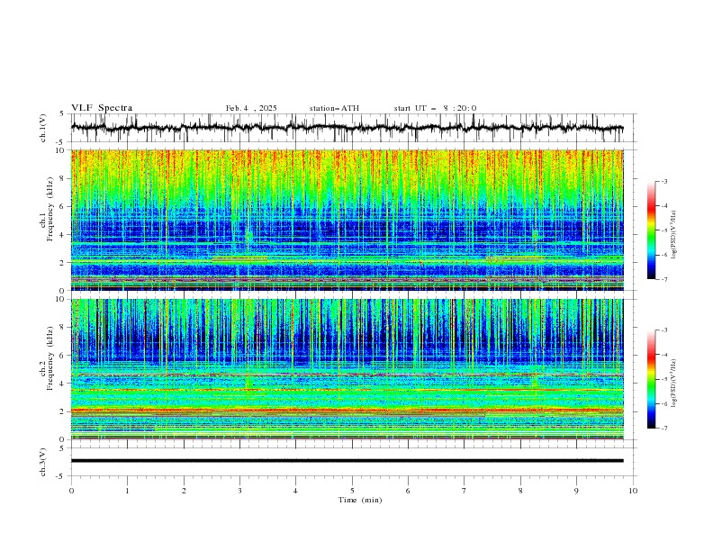Select the date text "Feb. 4 , 2025"
Viewport: 713px width, 551px height.
point(251,108)
